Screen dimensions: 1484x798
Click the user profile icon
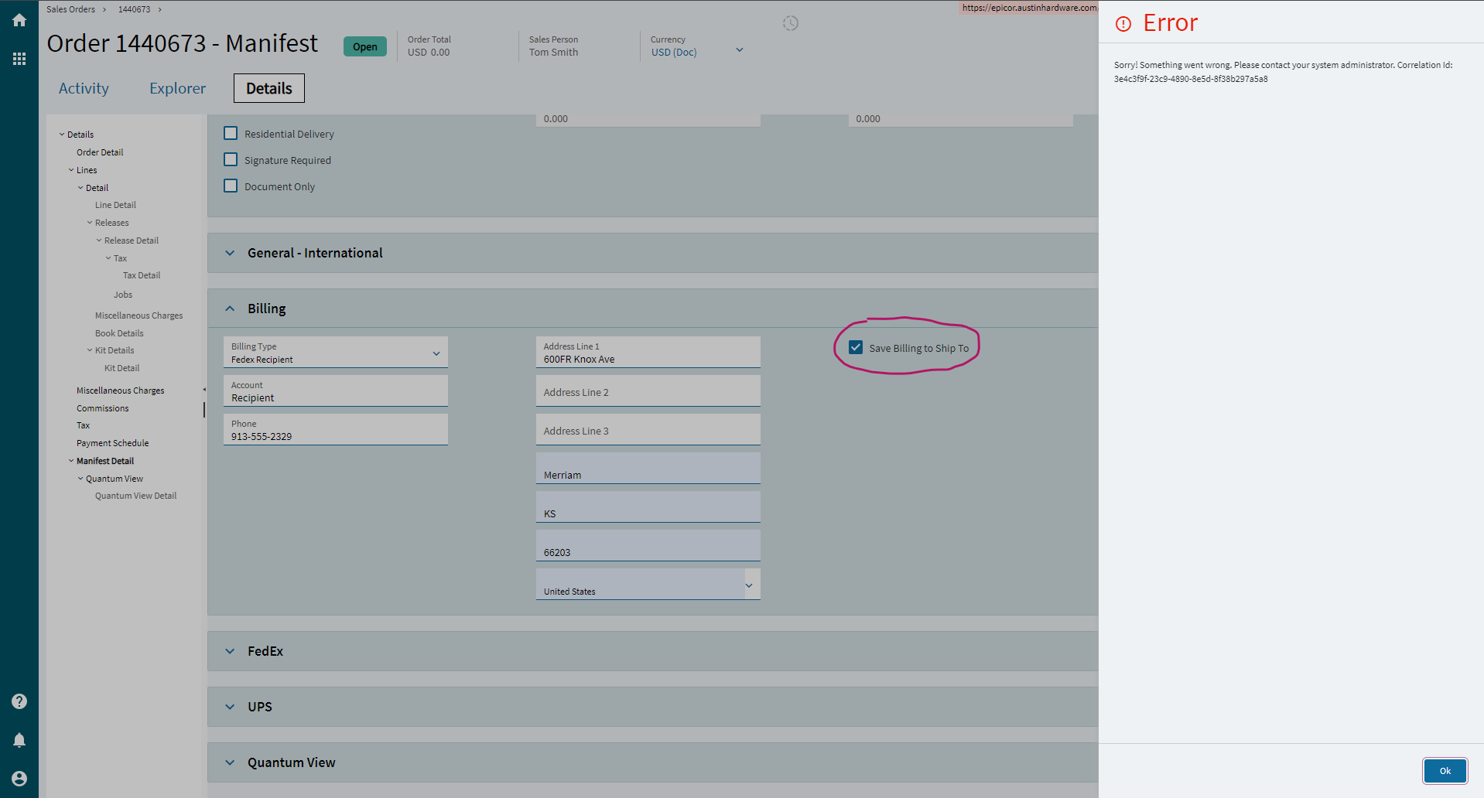click(x=19, y=778)
